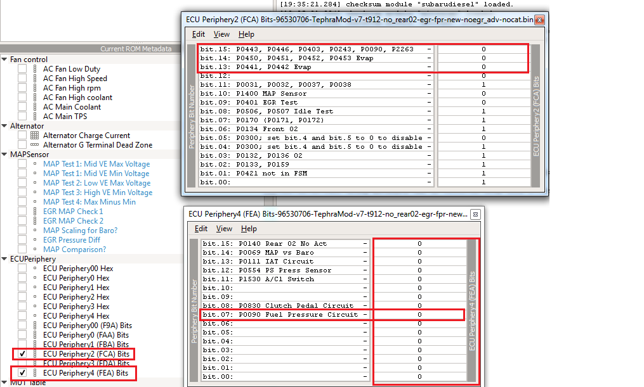Collapse the ECUPeriphery tree group
The image size is (644, 387).
pos(5,259)
